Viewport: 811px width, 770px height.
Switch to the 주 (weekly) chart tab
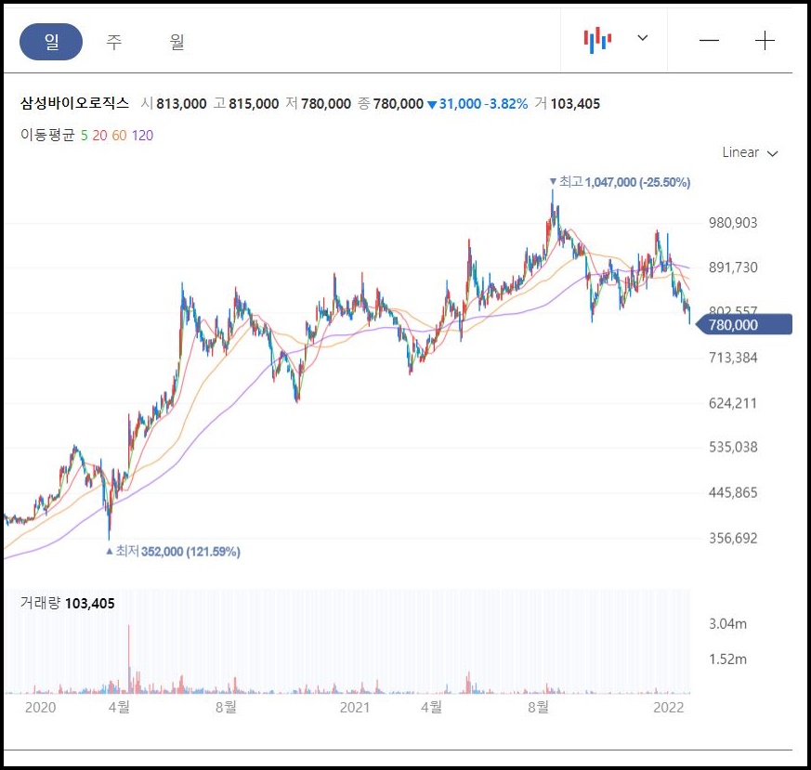pos(113,42)
